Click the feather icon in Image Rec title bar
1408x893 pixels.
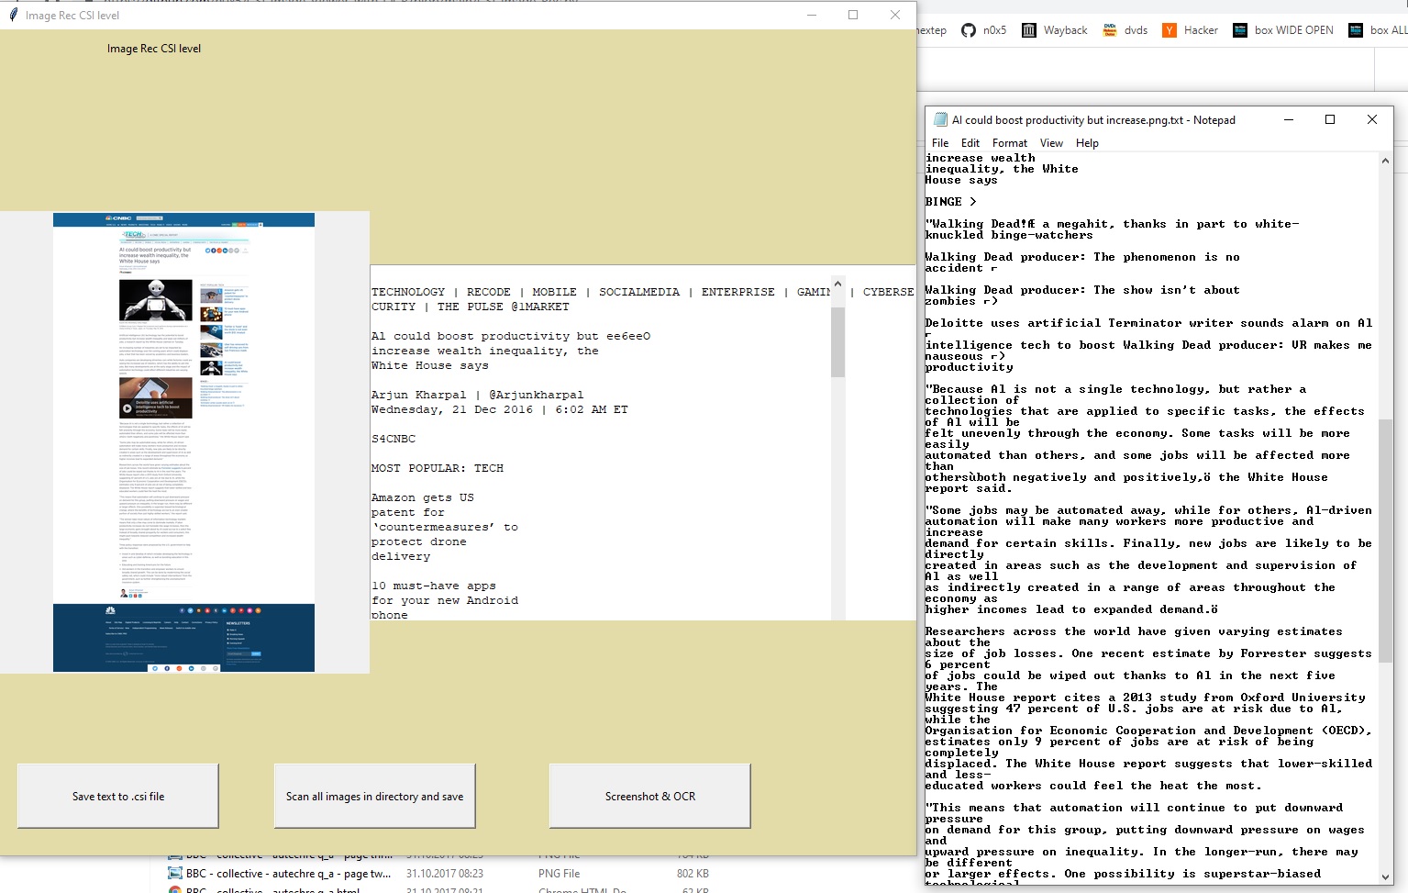click(x=14, y=15)
